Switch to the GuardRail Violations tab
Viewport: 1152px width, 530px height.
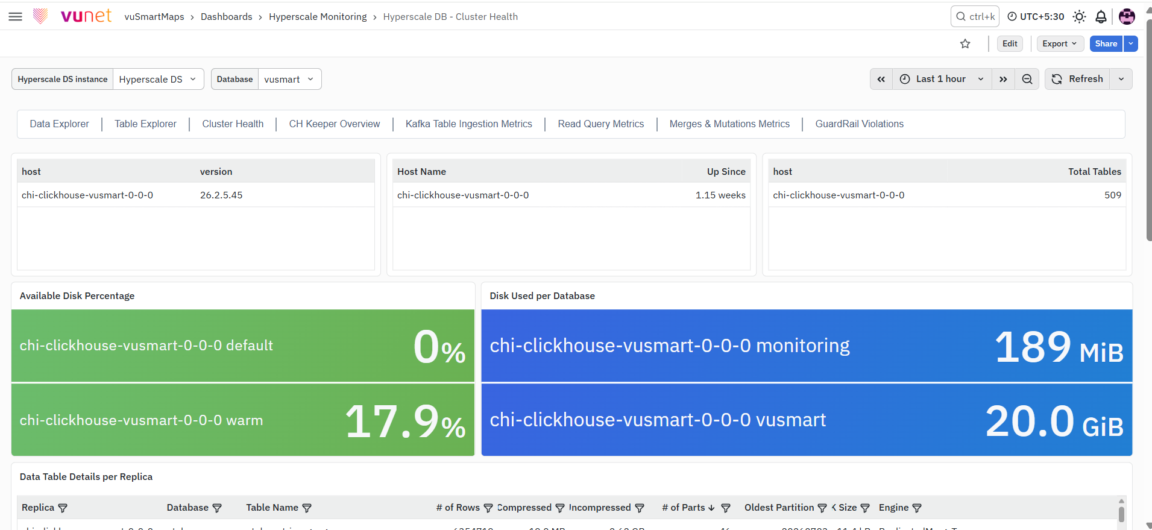coord(860,124)
